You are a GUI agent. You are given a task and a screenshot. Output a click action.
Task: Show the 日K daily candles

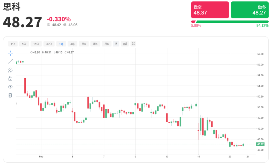(84, 44)
